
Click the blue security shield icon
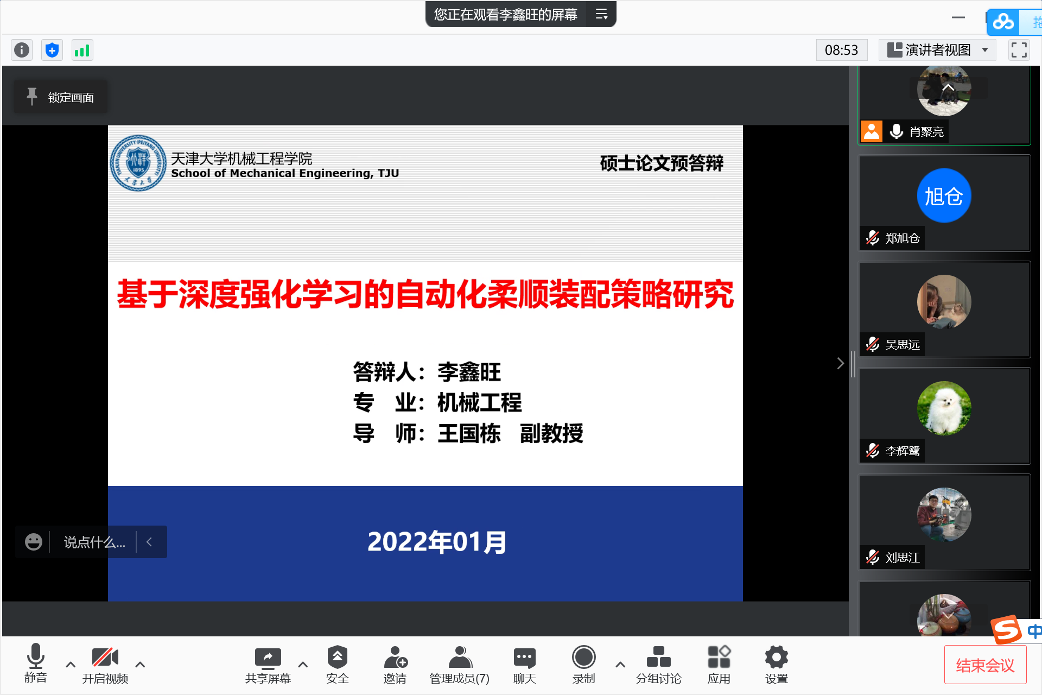[52, 50]
